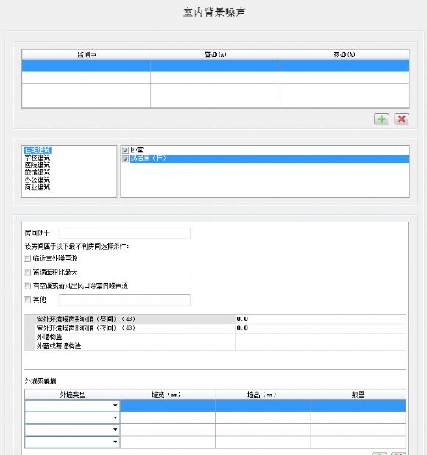Click the red X delete monitoring point icon

[x=401, y=119]
